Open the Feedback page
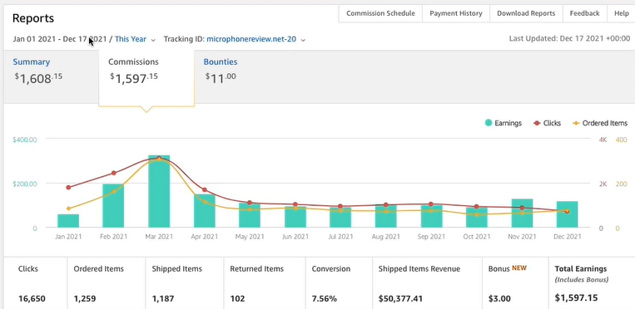Screen dimensions: 635x309 point(584,13)
